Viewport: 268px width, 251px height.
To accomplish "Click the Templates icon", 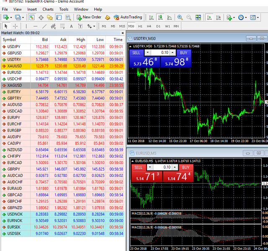I will pyautogui.click(x=253, y=18).
